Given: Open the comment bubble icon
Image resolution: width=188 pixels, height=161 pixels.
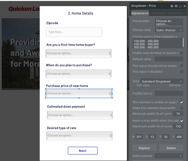Looking at the screenshot, I should [x=180, y=6].
